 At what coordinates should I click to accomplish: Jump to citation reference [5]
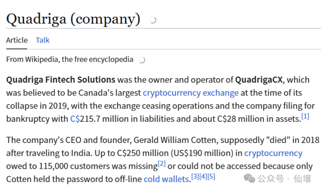click(x=211, y=177)
